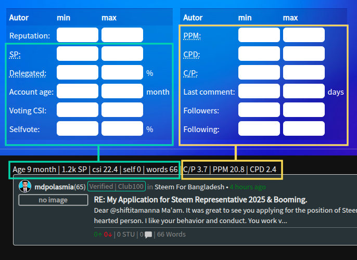Click the Following max field
Viewport: 357px width, 260px height.
304,128
